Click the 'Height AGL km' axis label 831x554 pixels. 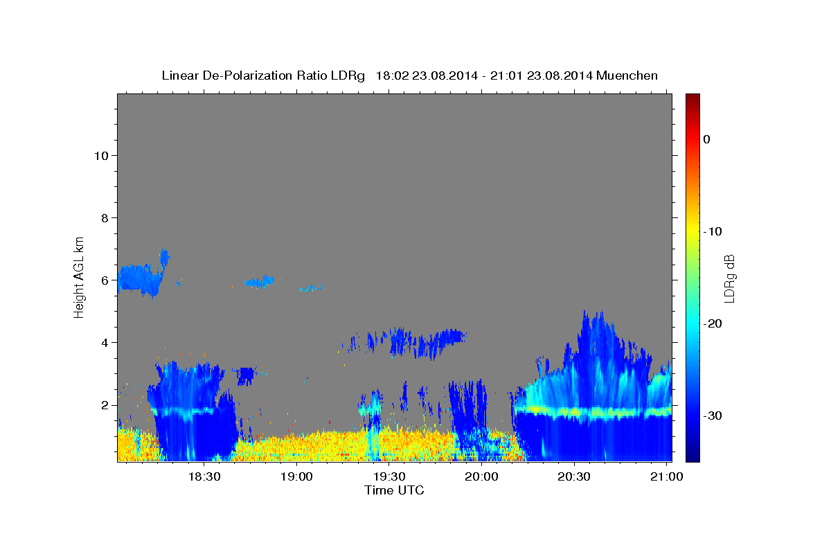click(80, 276)
